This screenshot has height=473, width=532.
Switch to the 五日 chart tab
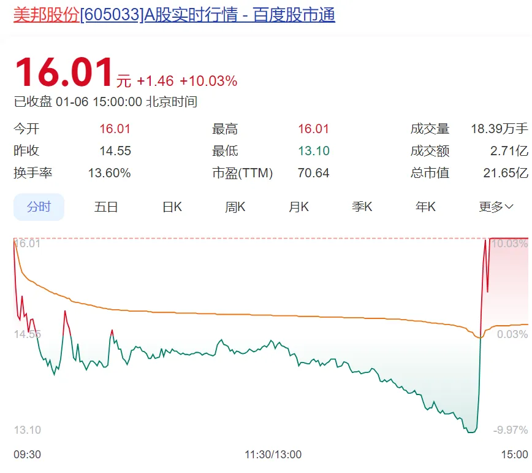click(x=105, y=207)
